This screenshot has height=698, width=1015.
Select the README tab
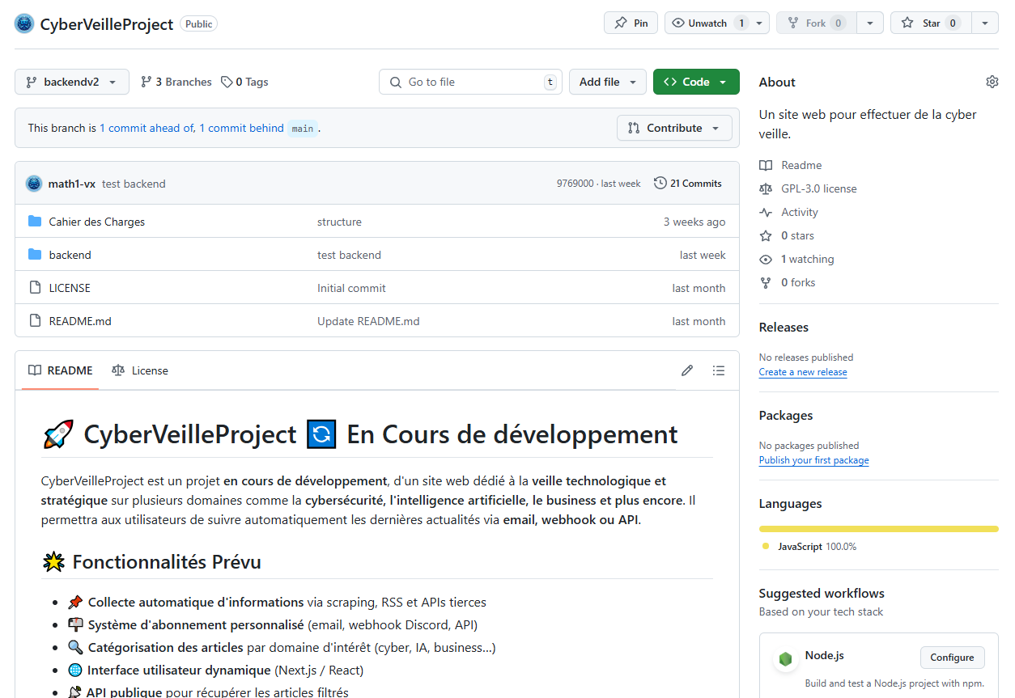click(x=61, y=370)
